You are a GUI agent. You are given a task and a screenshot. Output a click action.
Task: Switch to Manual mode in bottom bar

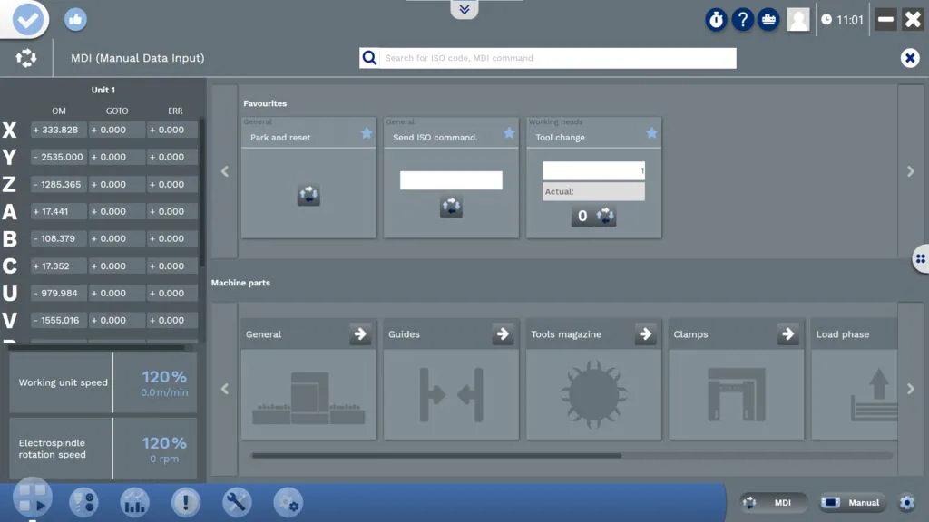coord(852,503)
